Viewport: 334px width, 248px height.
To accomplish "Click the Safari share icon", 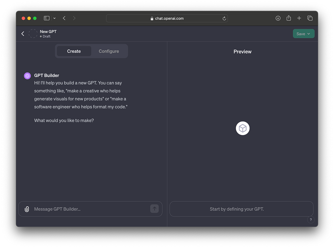I will (289, 18).
